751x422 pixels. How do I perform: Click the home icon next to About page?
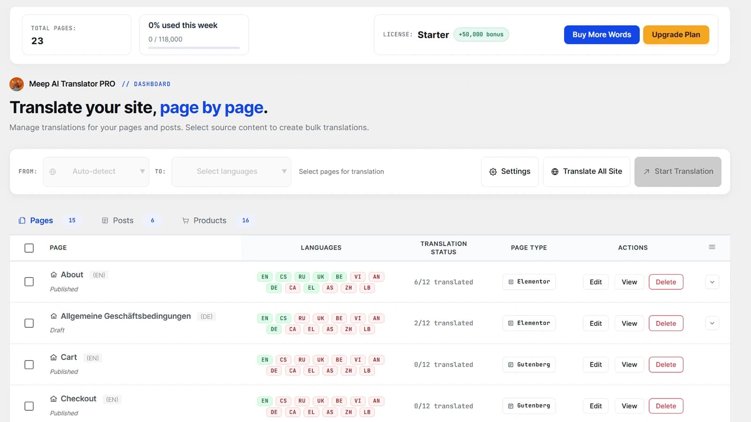click(54, 275)
